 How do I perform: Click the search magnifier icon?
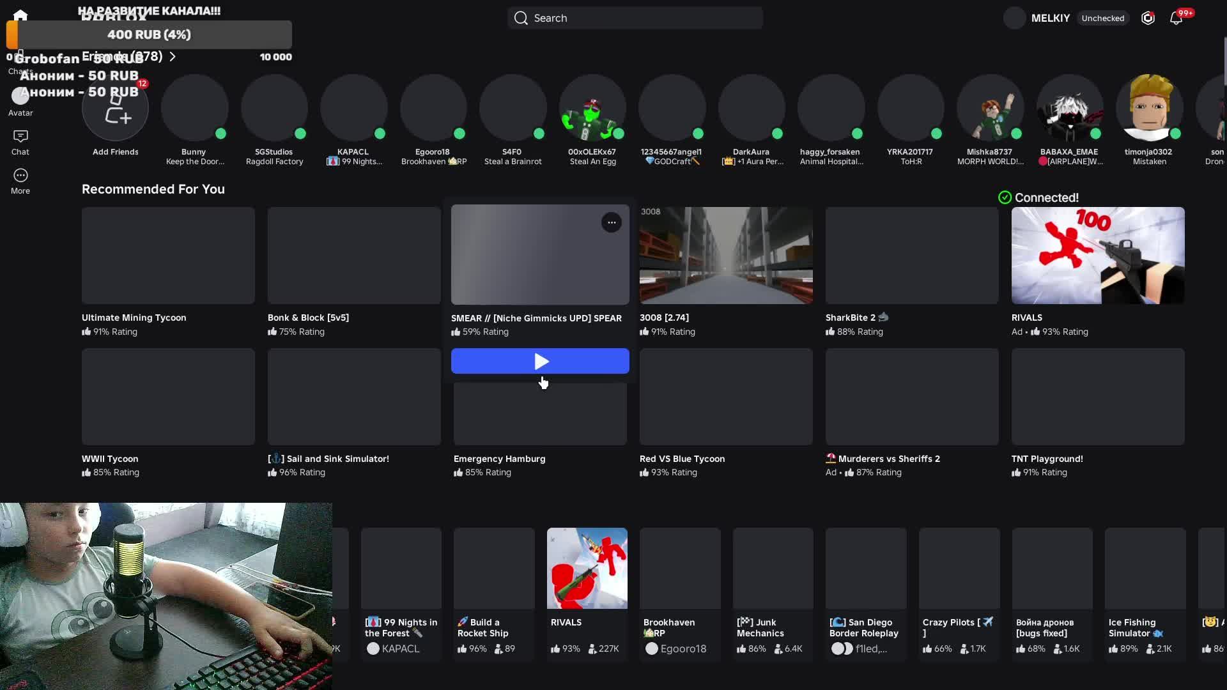521,18
